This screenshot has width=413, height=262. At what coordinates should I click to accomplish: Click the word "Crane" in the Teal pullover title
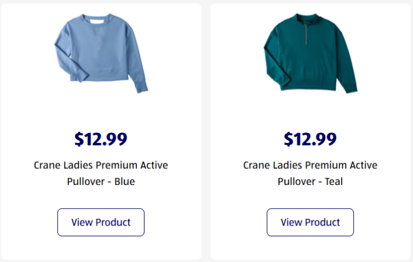[x=257, y=165]
